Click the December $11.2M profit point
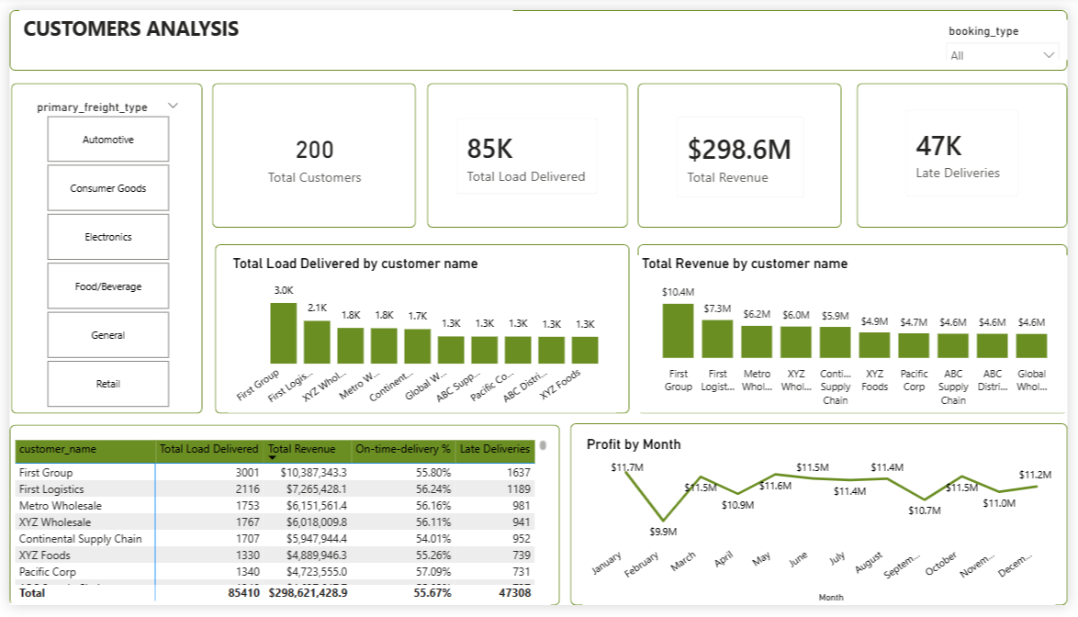1078x617 pixels. (1036, 487)
